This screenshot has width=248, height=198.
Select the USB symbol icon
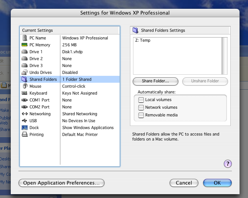click(25, 121)
